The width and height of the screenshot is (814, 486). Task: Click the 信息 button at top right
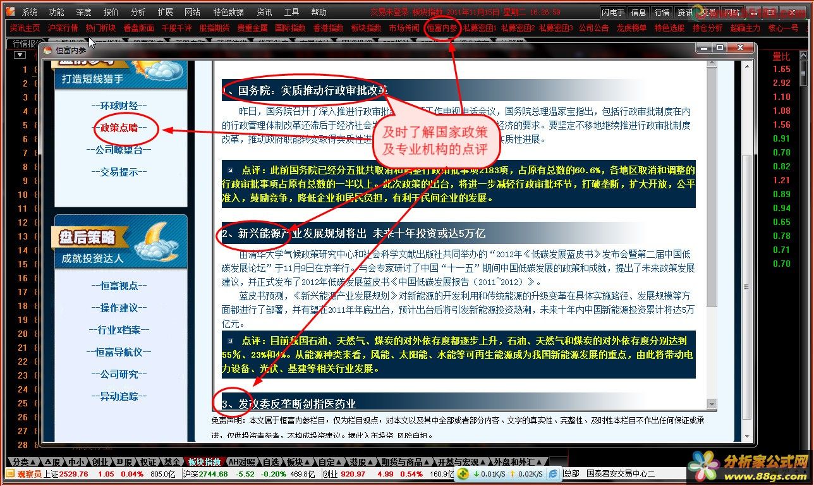click(x=639, y=12)
